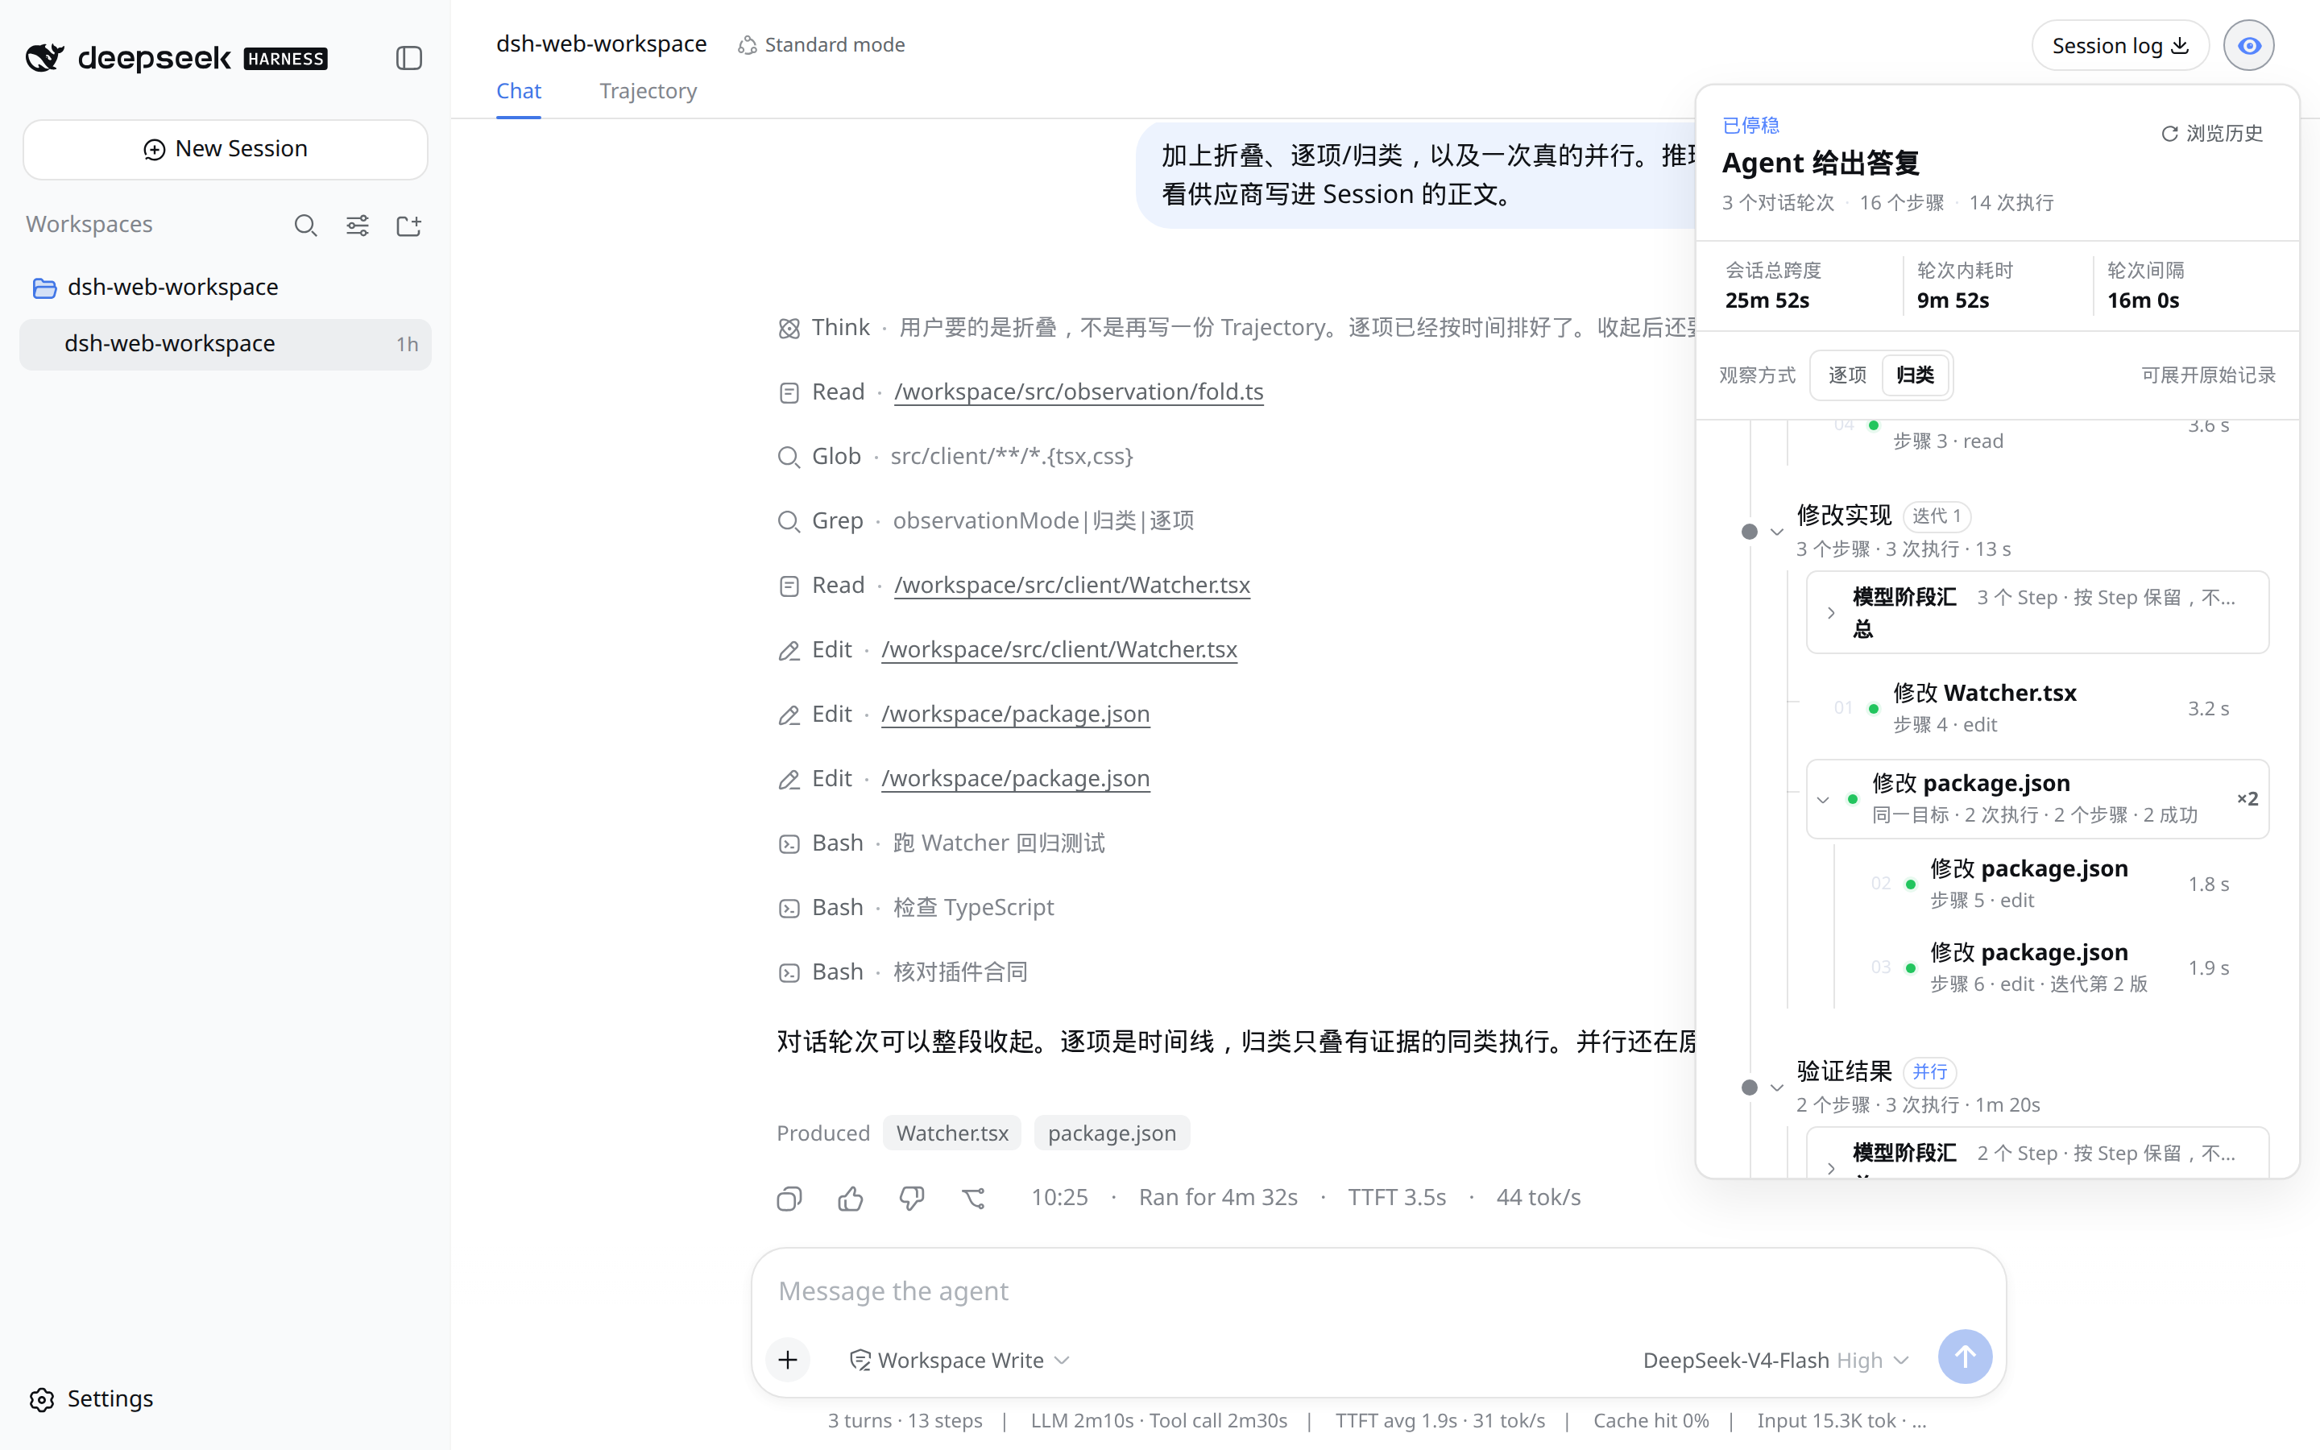Click the Think step brain icon
Image resolution: width=2320 pixels, height=1450 pixels.
pos(789,329)
